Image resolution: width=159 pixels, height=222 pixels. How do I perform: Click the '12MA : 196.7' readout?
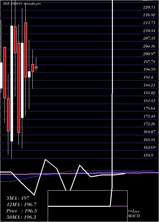(x=21, y=205)
